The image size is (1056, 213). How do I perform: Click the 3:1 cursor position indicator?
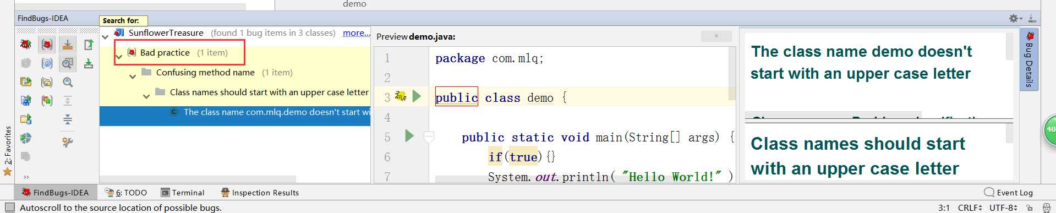point(944,207)
